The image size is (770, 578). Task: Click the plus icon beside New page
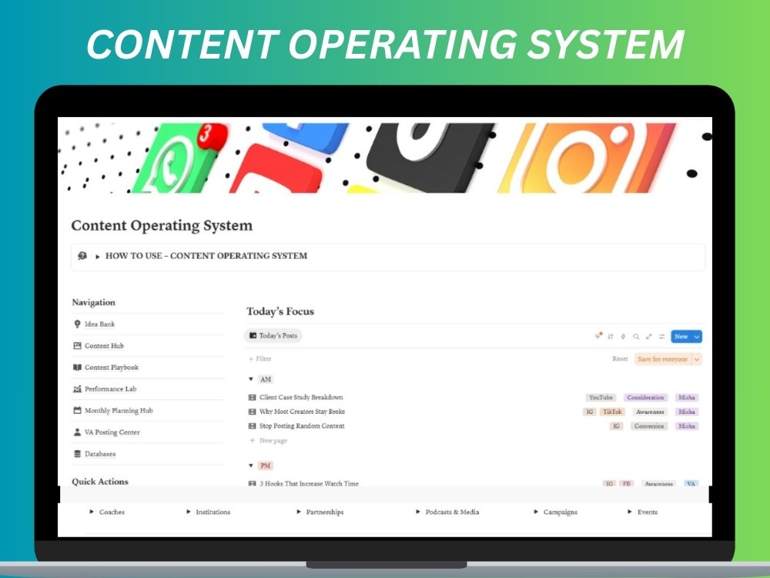253,440
